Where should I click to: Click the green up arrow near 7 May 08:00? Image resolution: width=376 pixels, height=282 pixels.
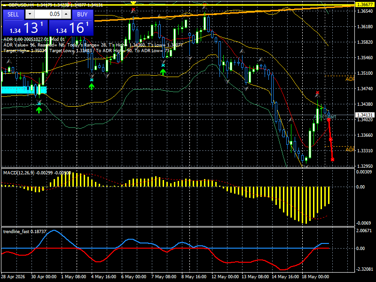[x=163, y=72]
